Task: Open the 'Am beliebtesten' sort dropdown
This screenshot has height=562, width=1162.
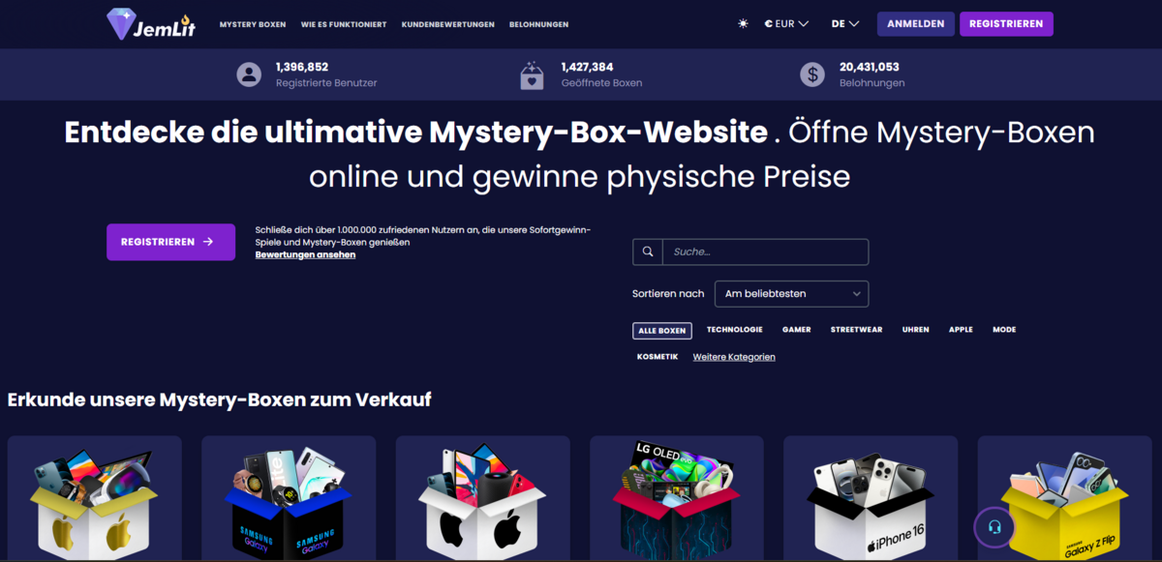Action: (x=791, y=294)
